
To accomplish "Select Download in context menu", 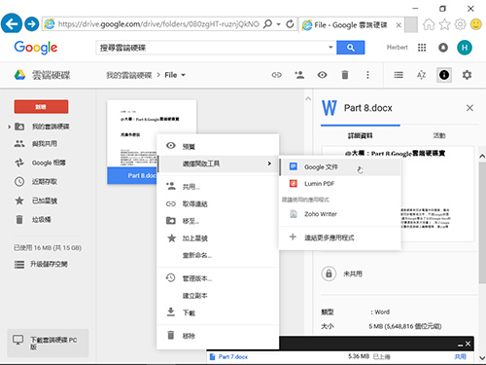I will (218, 312).
